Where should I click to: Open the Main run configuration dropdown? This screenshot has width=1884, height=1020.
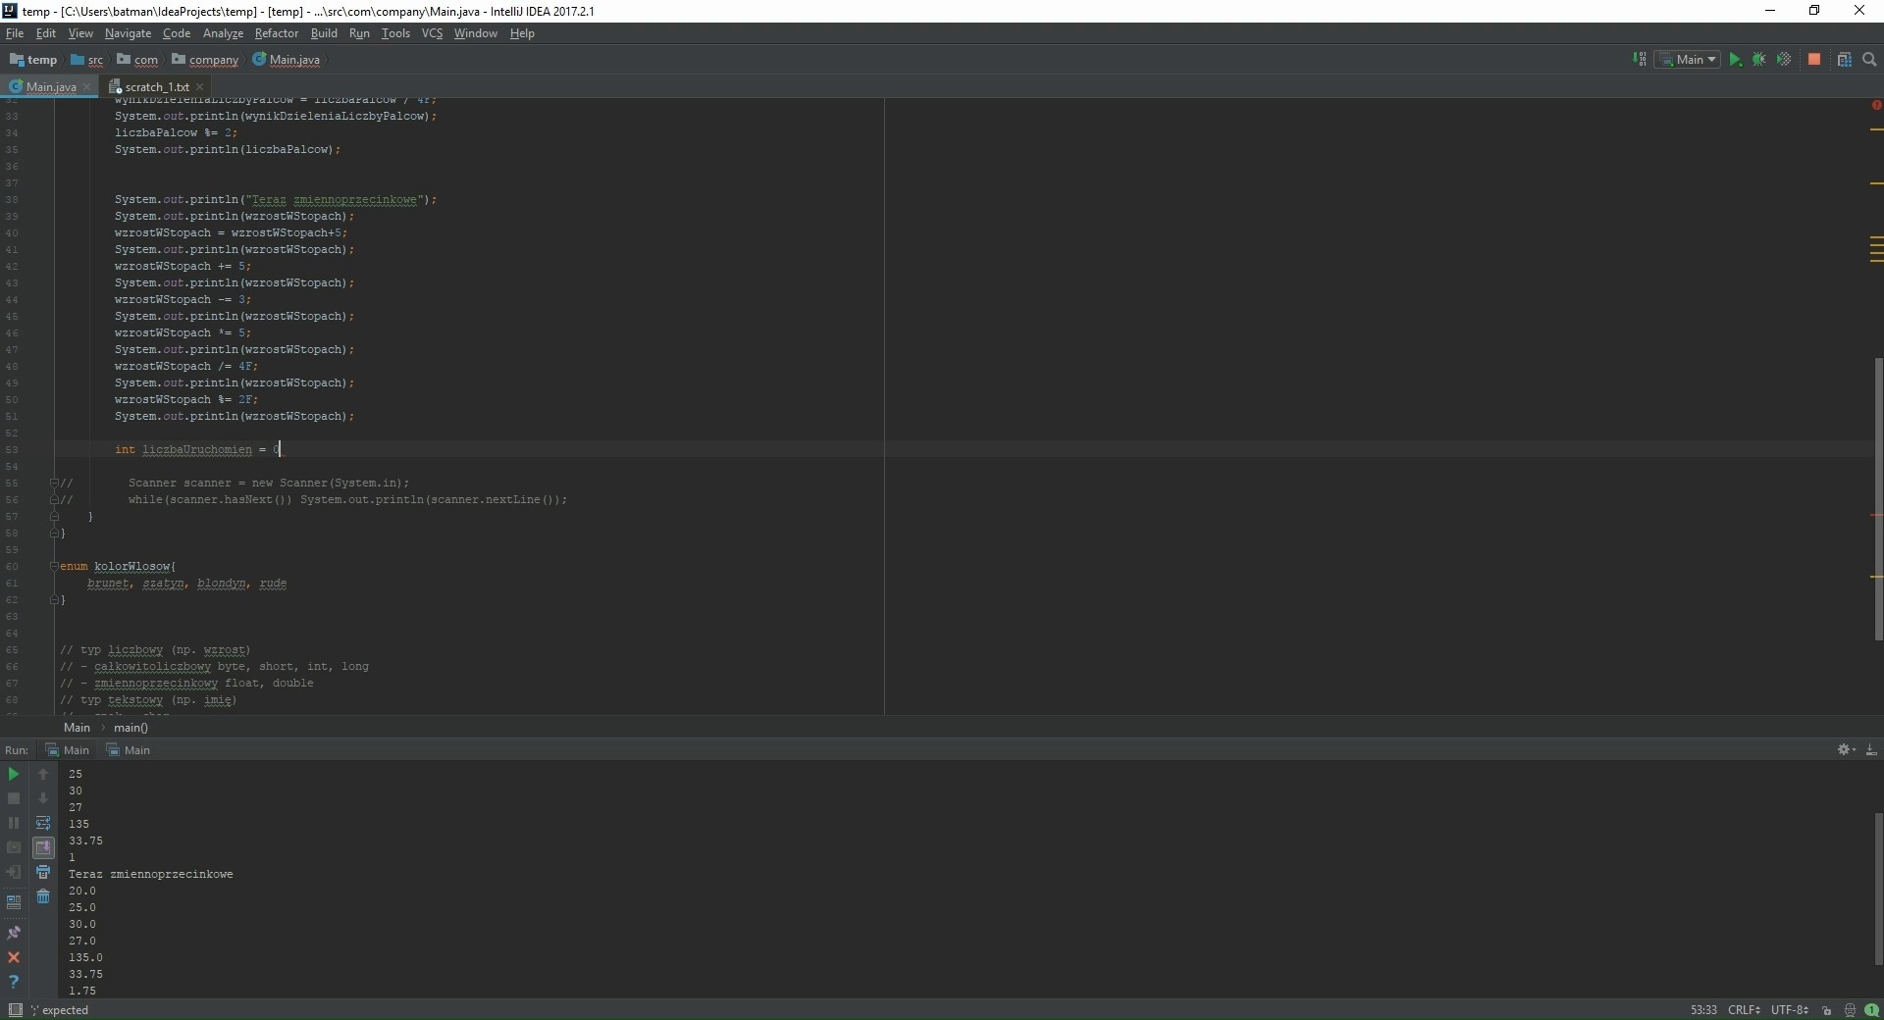pos(1688,60)
